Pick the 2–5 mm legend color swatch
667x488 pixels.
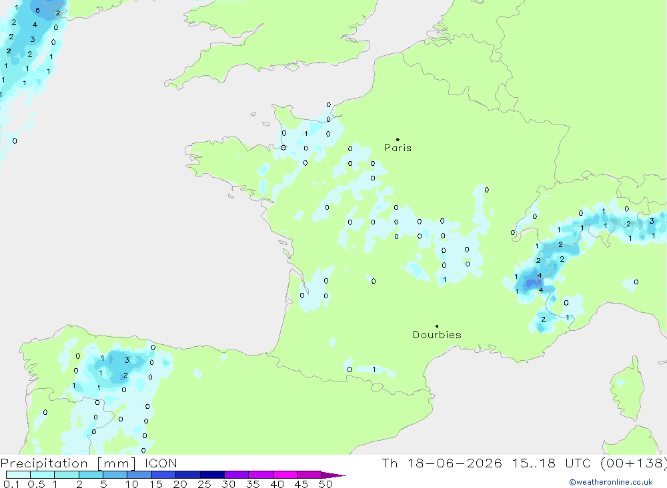[x=91, y=475]
